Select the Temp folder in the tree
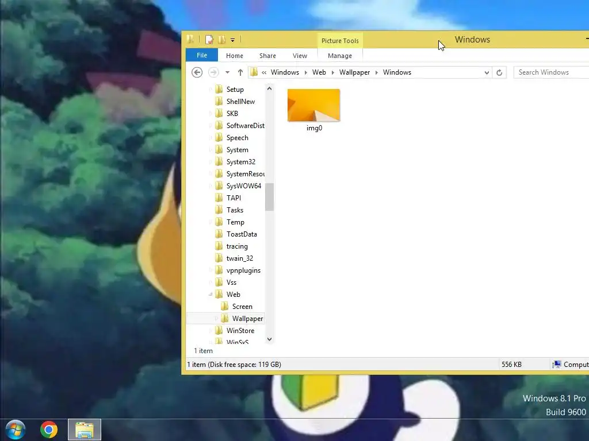The image size is (589, 441). (235, 222)
